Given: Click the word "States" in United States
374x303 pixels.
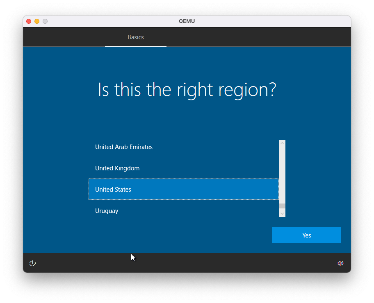Looking at the screenshot, I should [x=123, y=190].
